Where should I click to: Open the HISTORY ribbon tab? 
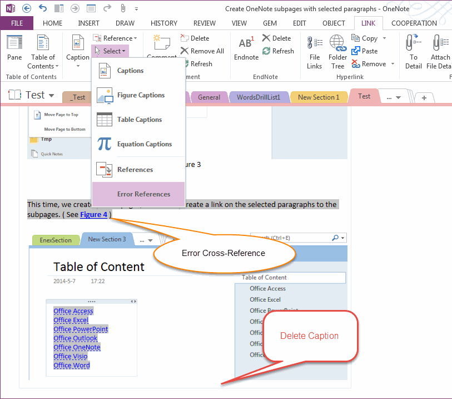tap(164, 23)
